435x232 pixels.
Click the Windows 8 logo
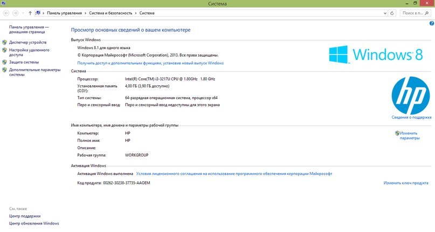pyautogui.click(x=376, y=54)
